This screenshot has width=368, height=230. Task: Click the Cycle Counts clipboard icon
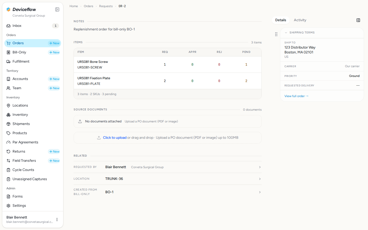(x=8, y=170)
